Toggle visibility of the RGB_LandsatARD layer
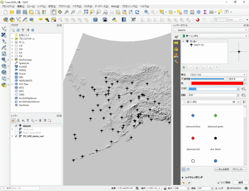This screenshot has height=191, width=249. pos(16,133)
